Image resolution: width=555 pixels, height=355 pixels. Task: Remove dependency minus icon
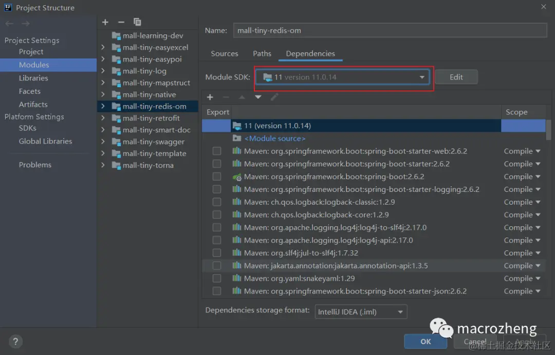(x=226, y=97)
